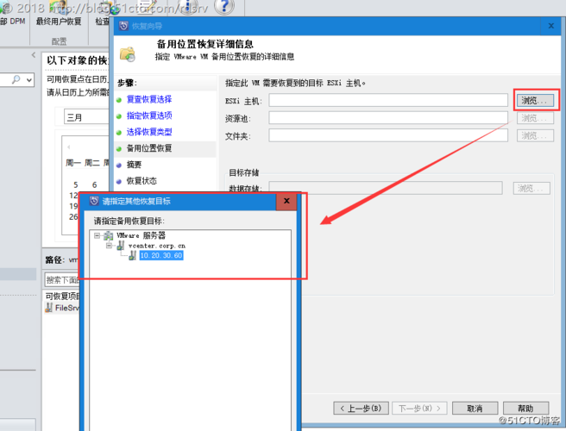Collapse the vcenter.corp.cn tree node
Screen dimensions: 566x431
point(109,245)
